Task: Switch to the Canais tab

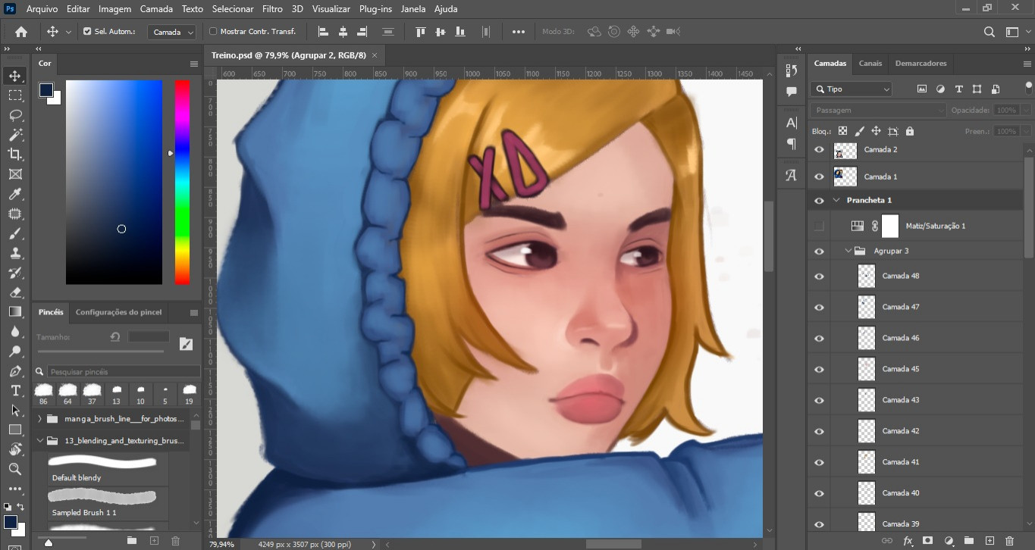Action: click(x=870, y=64)
